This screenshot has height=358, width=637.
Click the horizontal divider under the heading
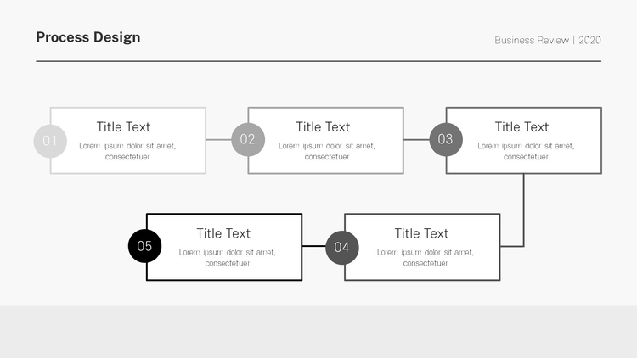pyautogui.click(x=318, y=61)
